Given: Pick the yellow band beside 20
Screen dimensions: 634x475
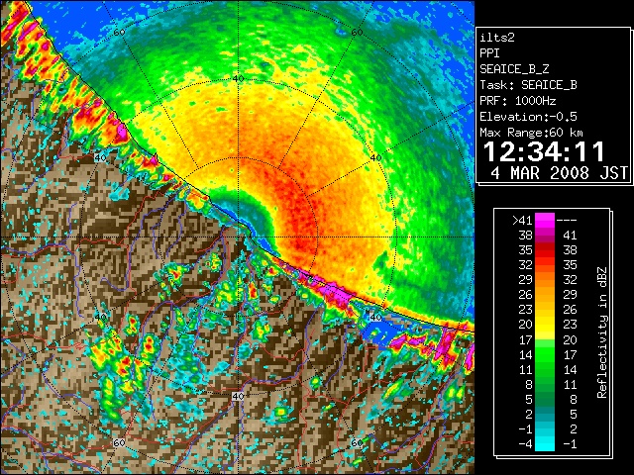Looking at the screenshot, I should (545, 325).
